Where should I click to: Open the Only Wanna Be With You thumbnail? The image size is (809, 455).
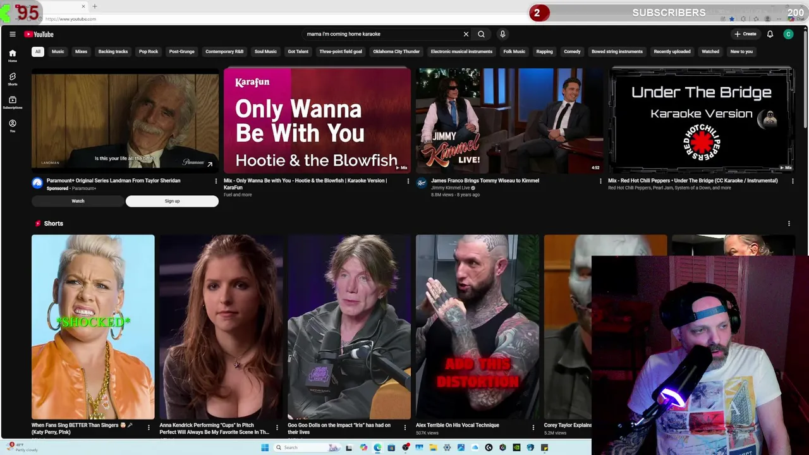[x=317, y=121]
